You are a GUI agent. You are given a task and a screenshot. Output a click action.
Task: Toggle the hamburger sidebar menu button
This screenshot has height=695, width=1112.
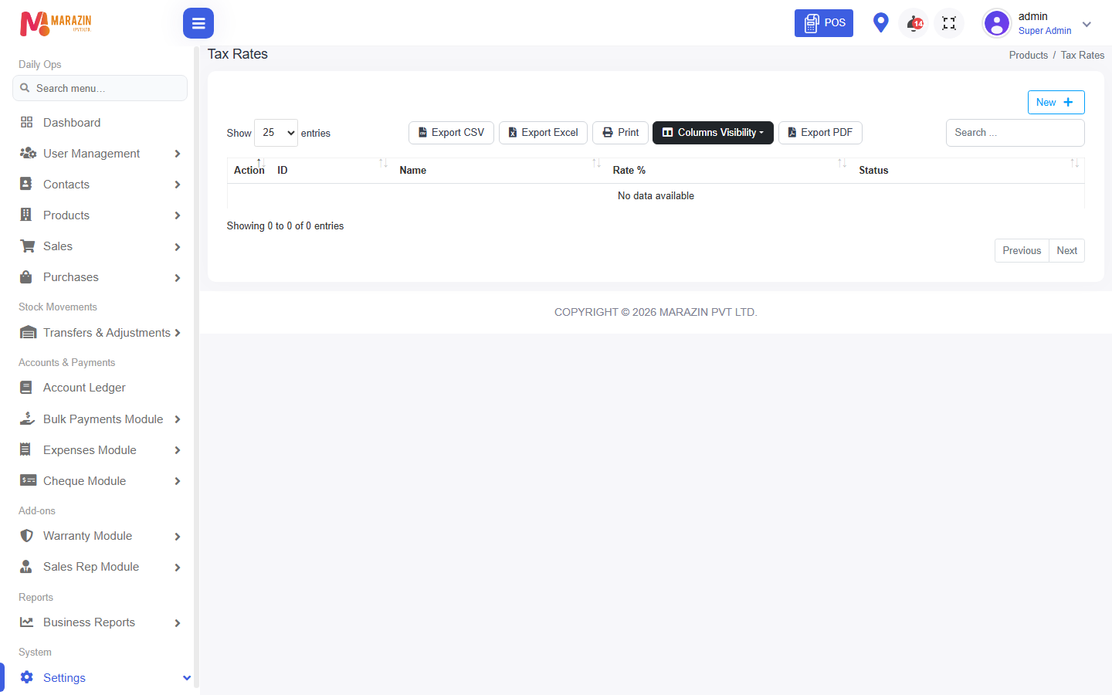(x=198, y=23)
